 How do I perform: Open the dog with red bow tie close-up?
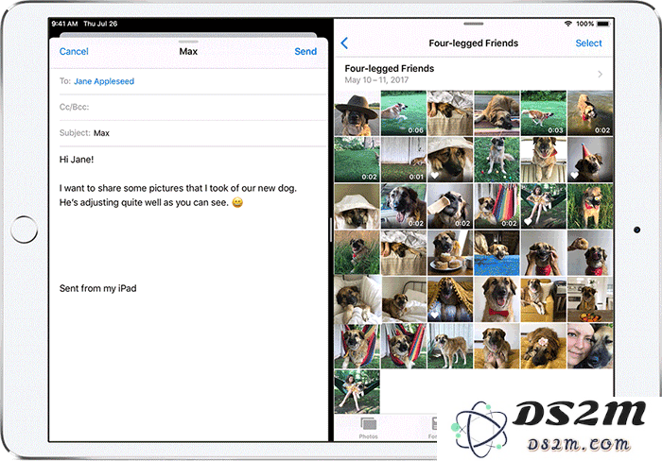click(x=496, y=299)
